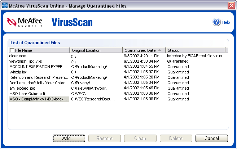Sort by File Name column header
Image resolution: width=237 pixels, height=149 pixels.
pos(39,50)
